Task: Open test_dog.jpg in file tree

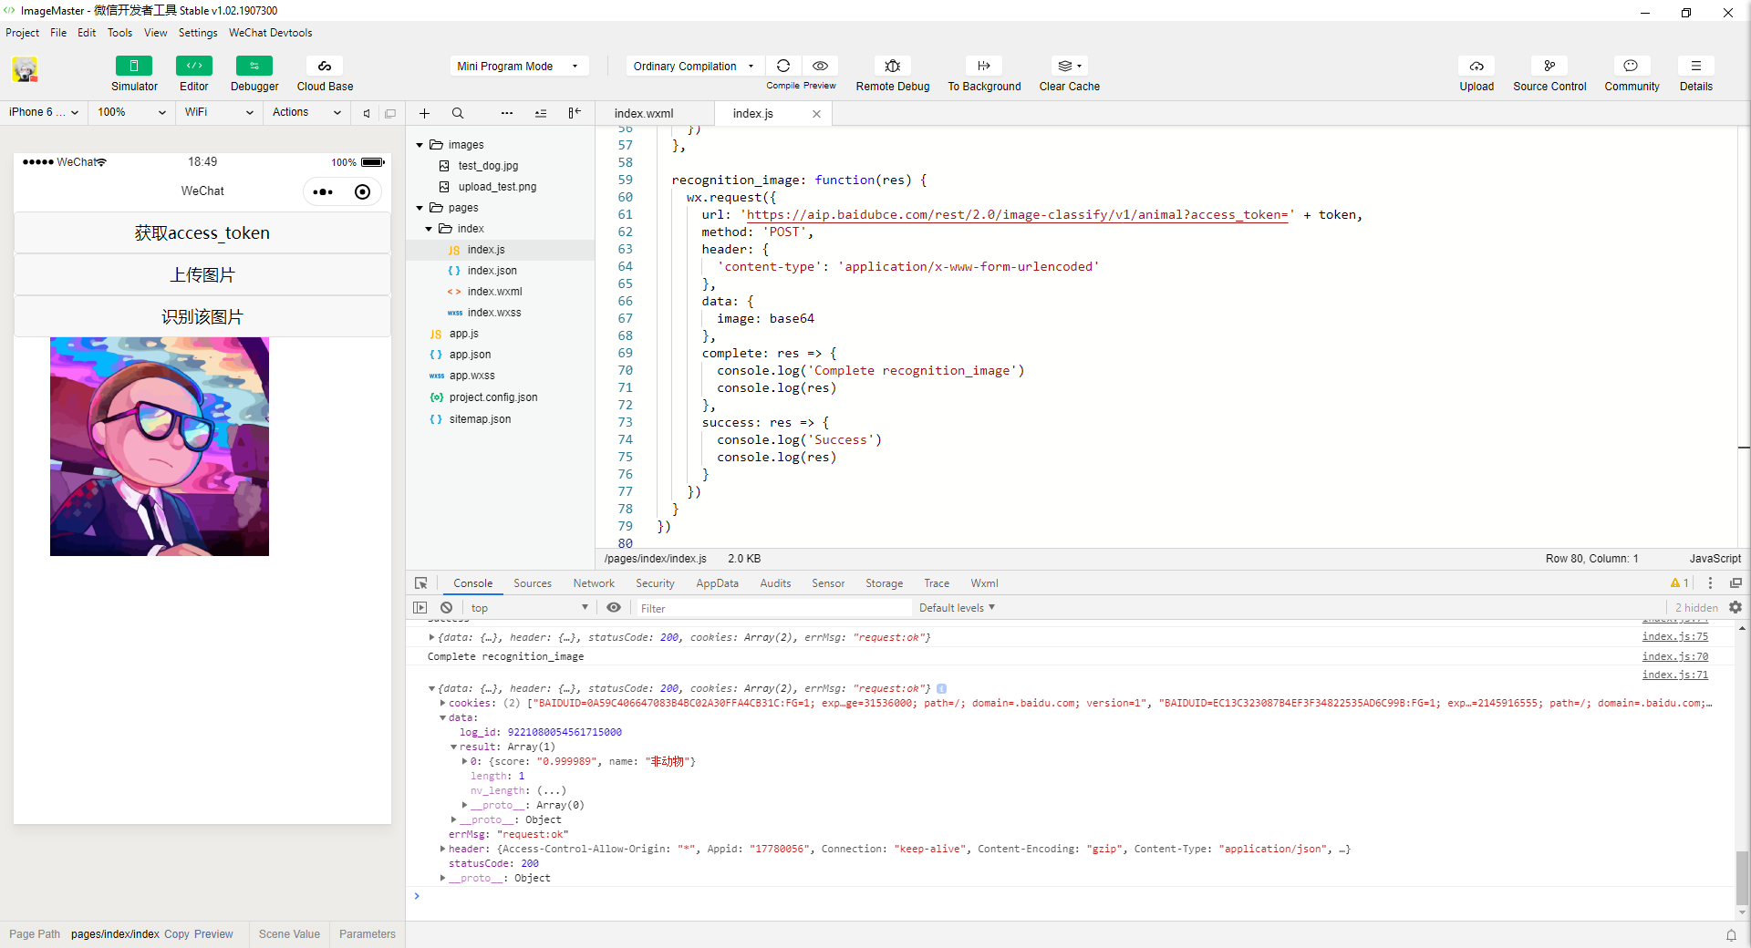Action: pos(488,166)
